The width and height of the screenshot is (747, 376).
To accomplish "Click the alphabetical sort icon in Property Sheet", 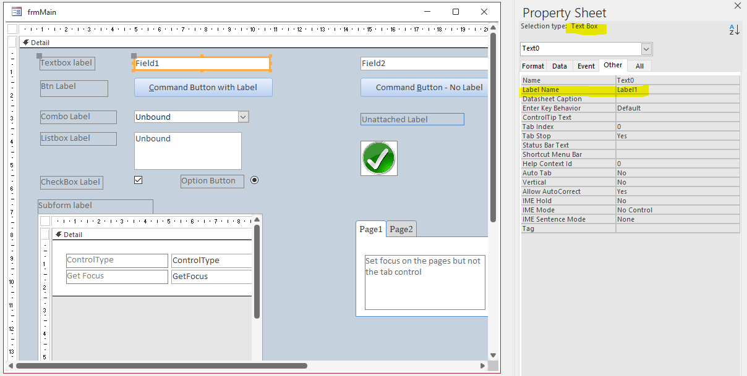I will [733, 29].
